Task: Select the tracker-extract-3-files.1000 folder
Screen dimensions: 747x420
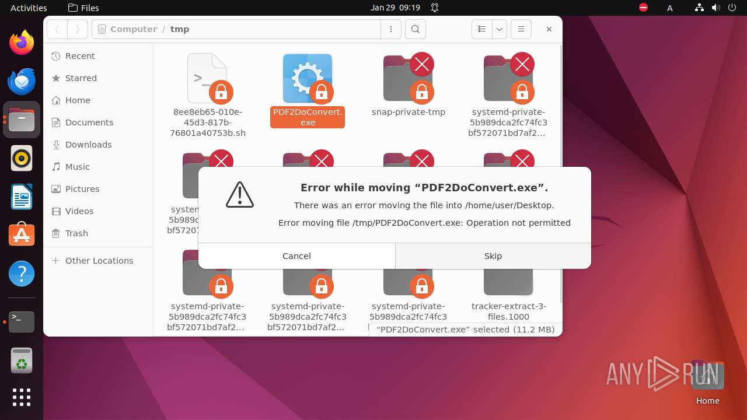Action: [x=508, y=282]
